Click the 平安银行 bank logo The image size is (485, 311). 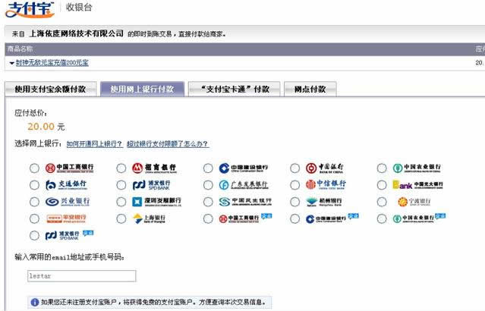click(66, 218)
